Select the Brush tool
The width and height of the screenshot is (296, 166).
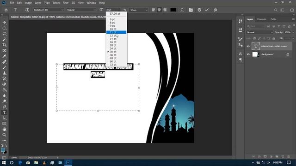(4, 67)
